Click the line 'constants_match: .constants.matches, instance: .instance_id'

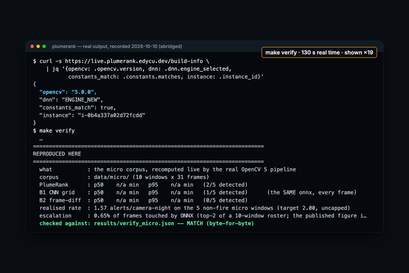coord(165,77)
